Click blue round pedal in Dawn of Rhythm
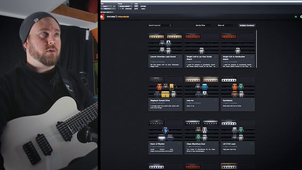The image size is (302, 170). [165, 130]
